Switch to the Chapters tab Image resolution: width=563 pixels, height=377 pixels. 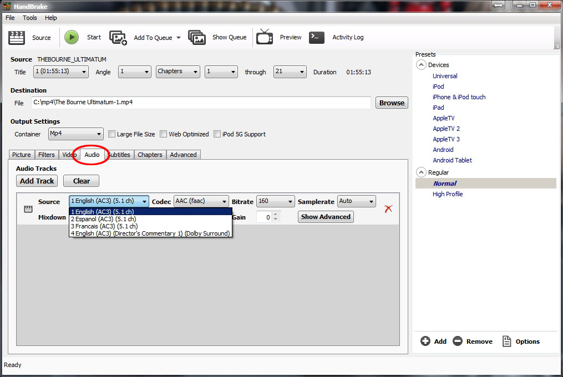tap(150, 155)
